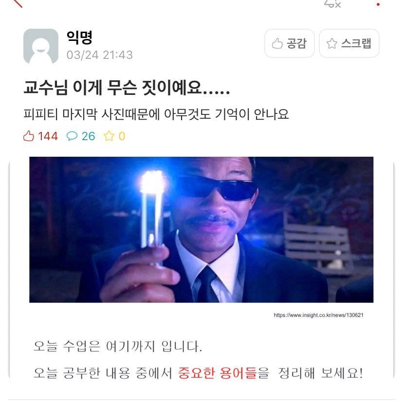Click the 익명 author name
Image resolution: width=403 pixels, height=403 pixels.
coord(79,37)
